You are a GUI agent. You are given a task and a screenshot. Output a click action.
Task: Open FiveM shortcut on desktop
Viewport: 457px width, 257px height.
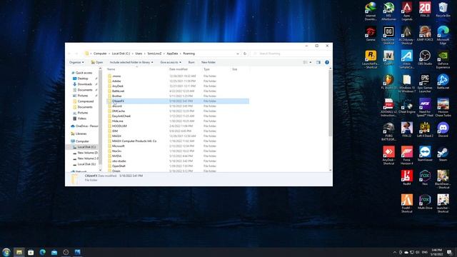[x=406, y=203]
